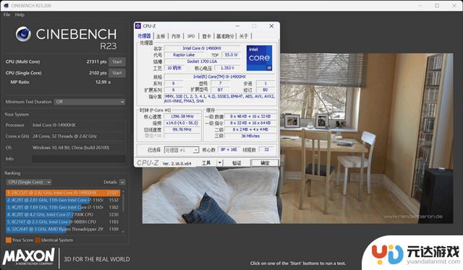Select ranking row with score 1532
The height and width of the screenshot is (270, 463).
coord(63,200)
